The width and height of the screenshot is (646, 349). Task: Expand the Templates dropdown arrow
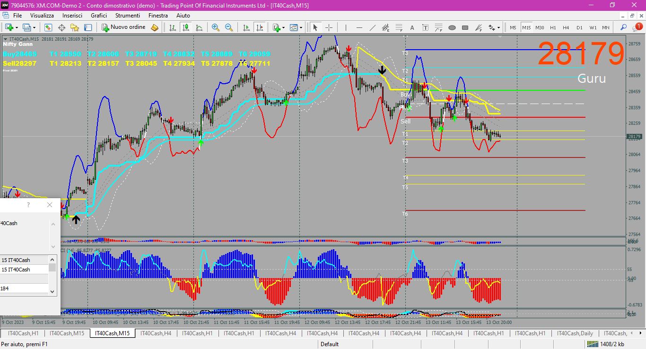(x=301, y=27)
